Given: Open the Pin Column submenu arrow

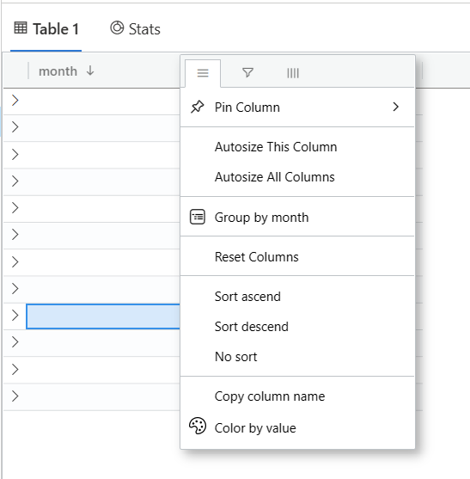Looking at the screenshot, I should click(x=396, y=107).
